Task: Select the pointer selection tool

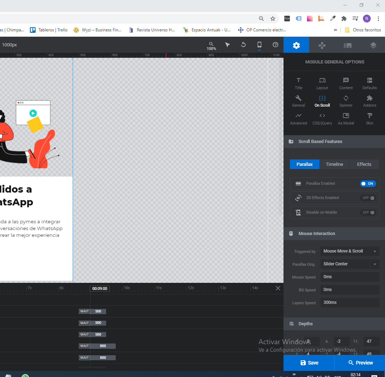Action: point(227,45)
